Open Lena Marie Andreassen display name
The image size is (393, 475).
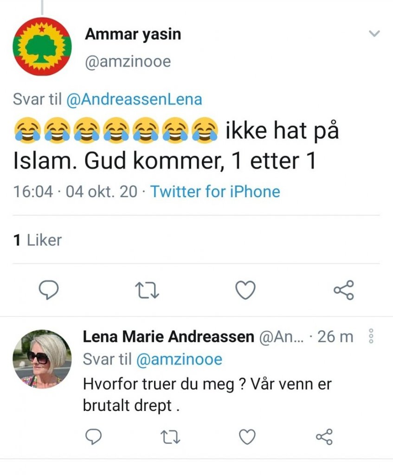[168, 337]
